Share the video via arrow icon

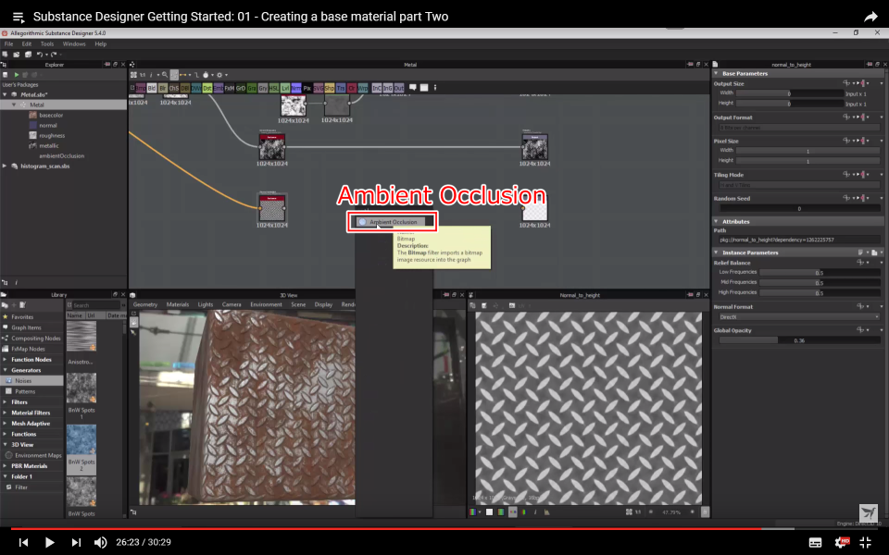tap(870, 17)
